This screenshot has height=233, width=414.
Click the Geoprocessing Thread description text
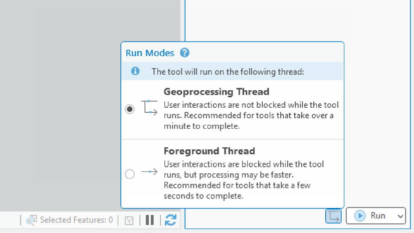pos(251,116)
